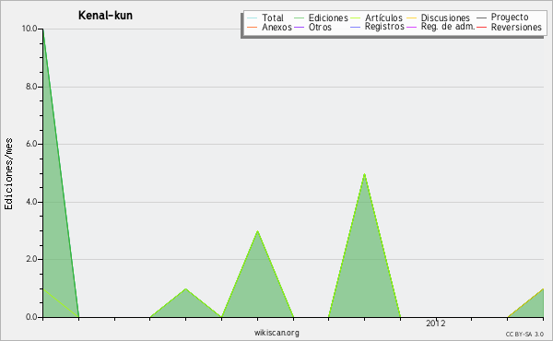Click the Ediciones/mes y-axis title
This screenshot has width=553, height=341.
coord(8,174)
